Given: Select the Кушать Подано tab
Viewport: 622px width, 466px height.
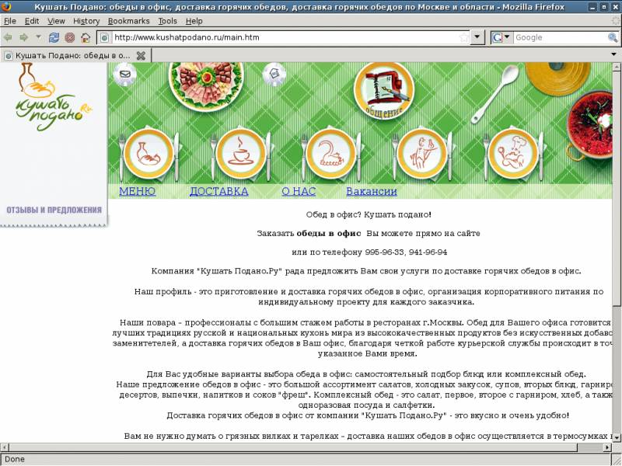Looking at the screenshot, I should [75, 55].
